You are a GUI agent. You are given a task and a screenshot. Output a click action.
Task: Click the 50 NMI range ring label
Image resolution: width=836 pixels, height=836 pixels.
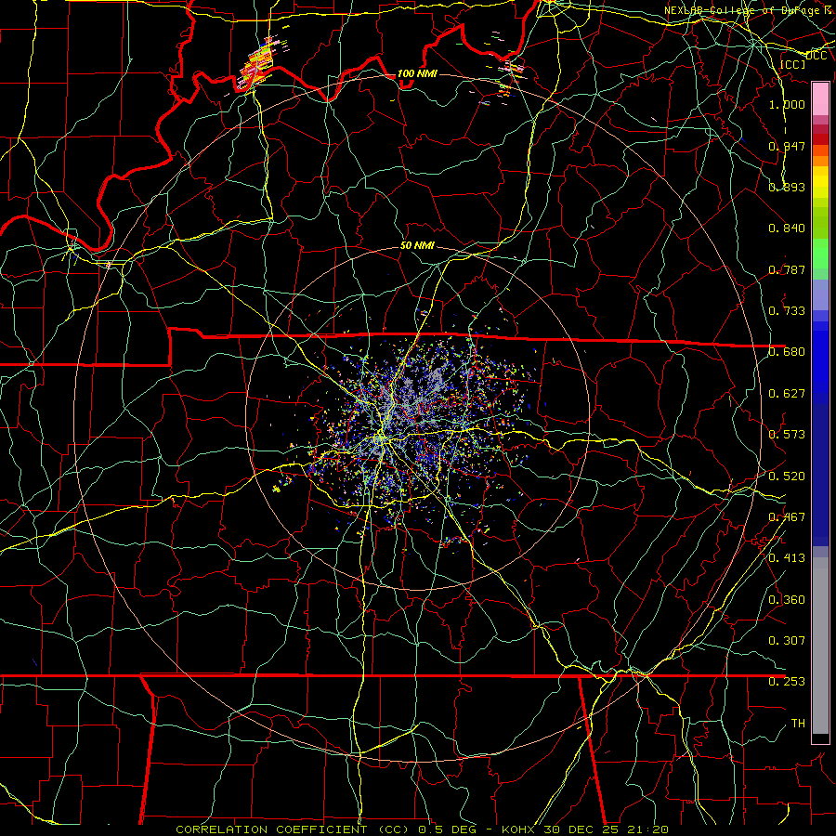coord(417,245)
